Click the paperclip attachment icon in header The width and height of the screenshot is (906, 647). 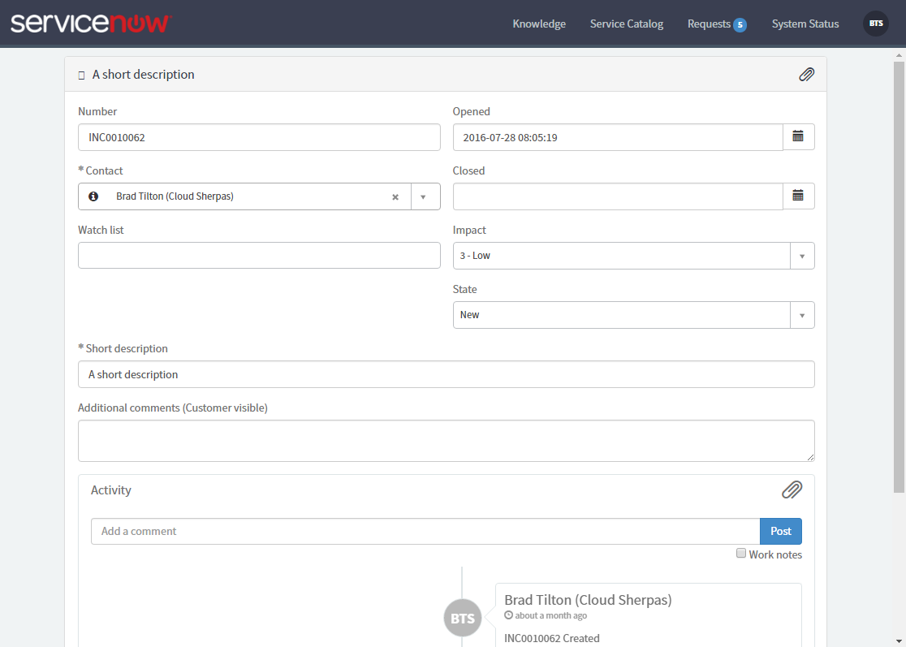[807, 75]
